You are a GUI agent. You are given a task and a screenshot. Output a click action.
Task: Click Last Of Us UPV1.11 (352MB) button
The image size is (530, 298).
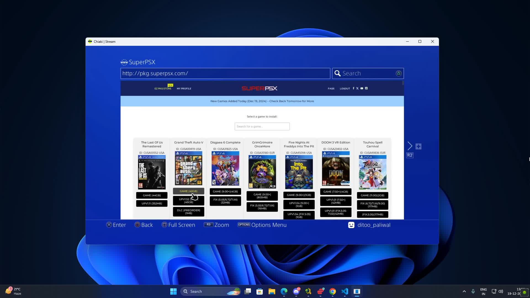152,203
